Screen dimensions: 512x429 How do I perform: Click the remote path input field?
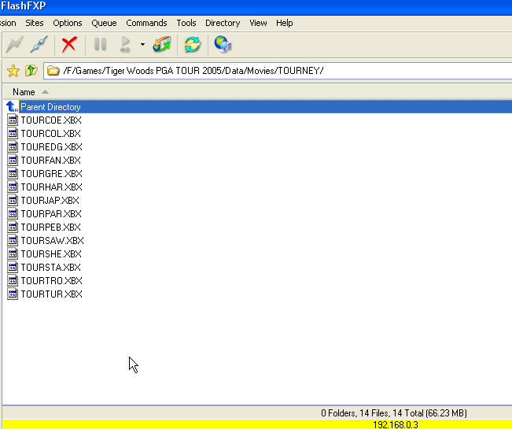tap(278, 71)
